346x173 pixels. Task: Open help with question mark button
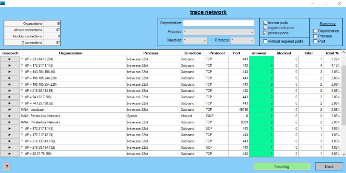[7, 166]
